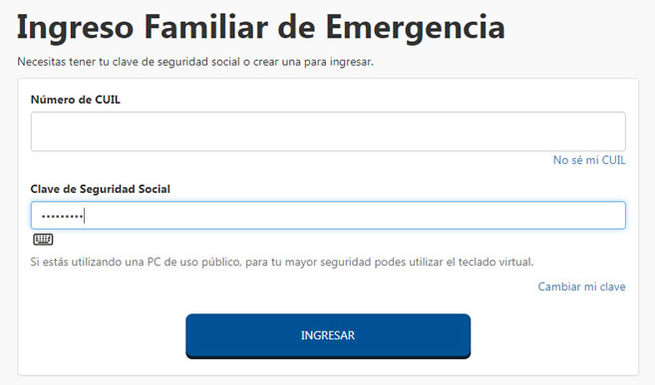Viewport: 655px width, 385px height.
Task: Select the 'Ingreso Familiar de Emergencia' heading
Action: click(x=260, y=28)
